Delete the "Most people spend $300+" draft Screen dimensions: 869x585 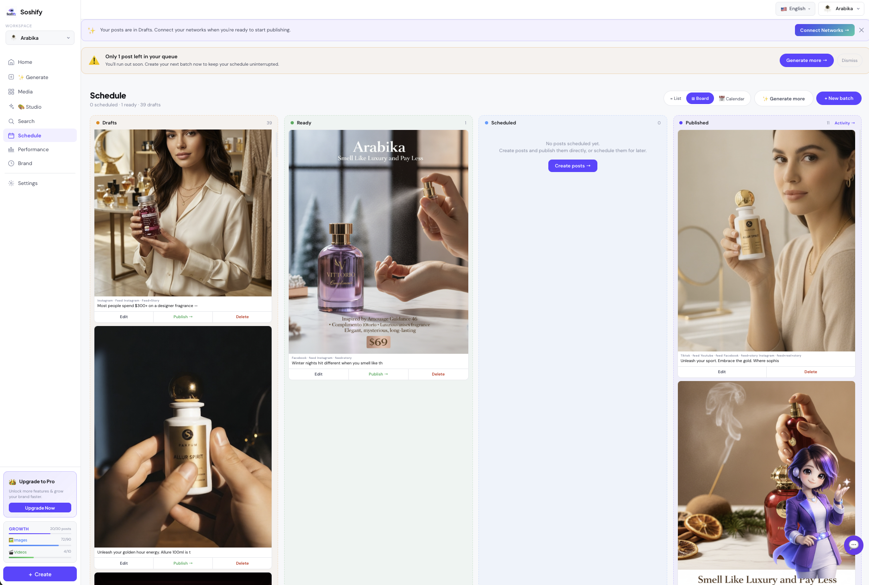coord(242,317)
